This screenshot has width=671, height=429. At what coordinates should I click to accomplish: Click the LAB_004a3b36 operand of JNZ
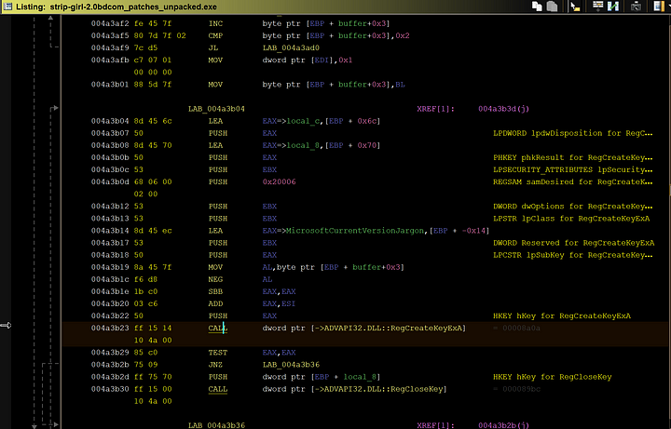pyautogui.click(x=291, y=365)
